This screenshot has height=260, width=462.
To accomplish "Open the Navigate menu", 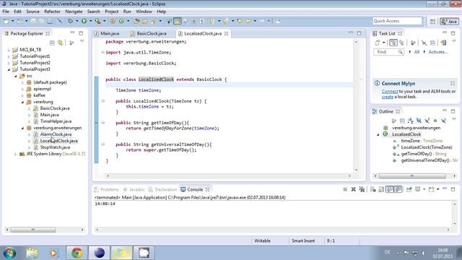I will click(74, 12).
